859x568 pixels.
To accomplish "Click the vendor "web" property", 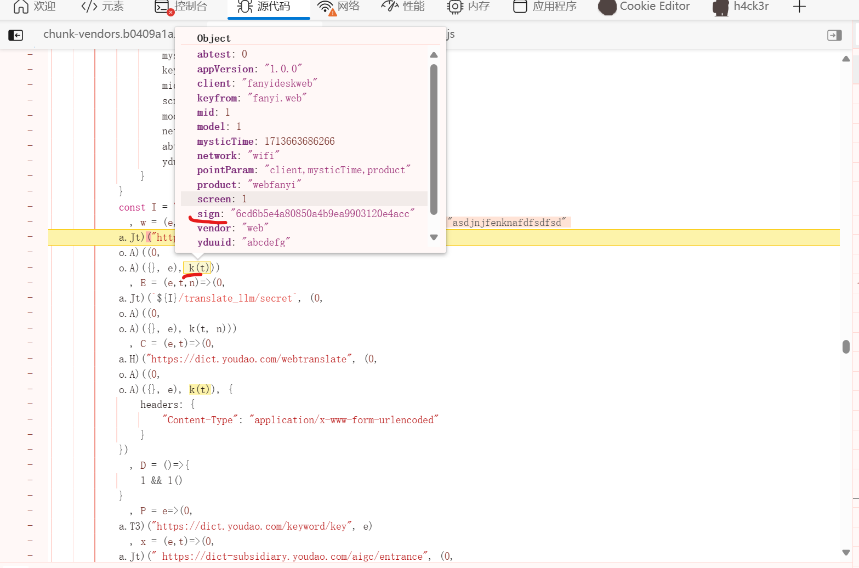I will tap(232, 228).
